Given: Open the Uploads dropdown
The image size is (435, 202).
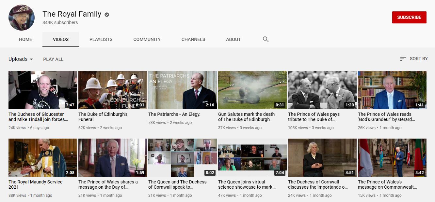Looking at the screenshot, I should (21, 59).
